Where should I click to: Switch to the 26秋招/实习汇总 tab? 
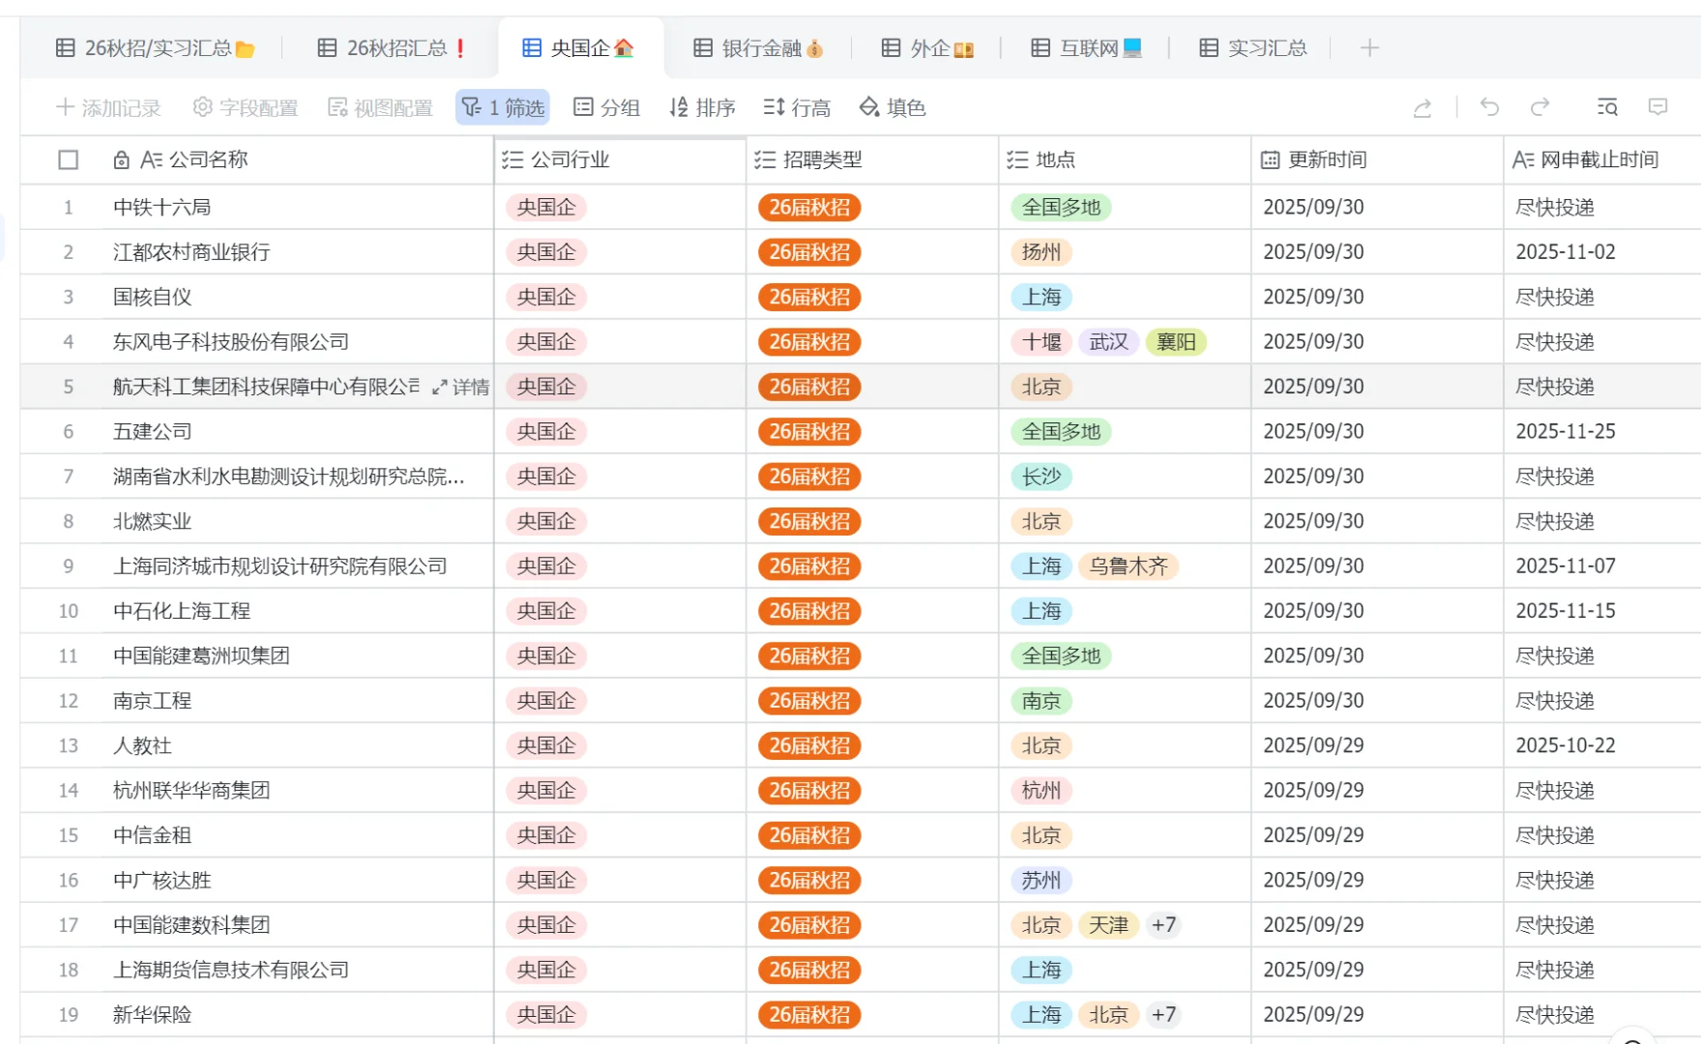point(155,48)
